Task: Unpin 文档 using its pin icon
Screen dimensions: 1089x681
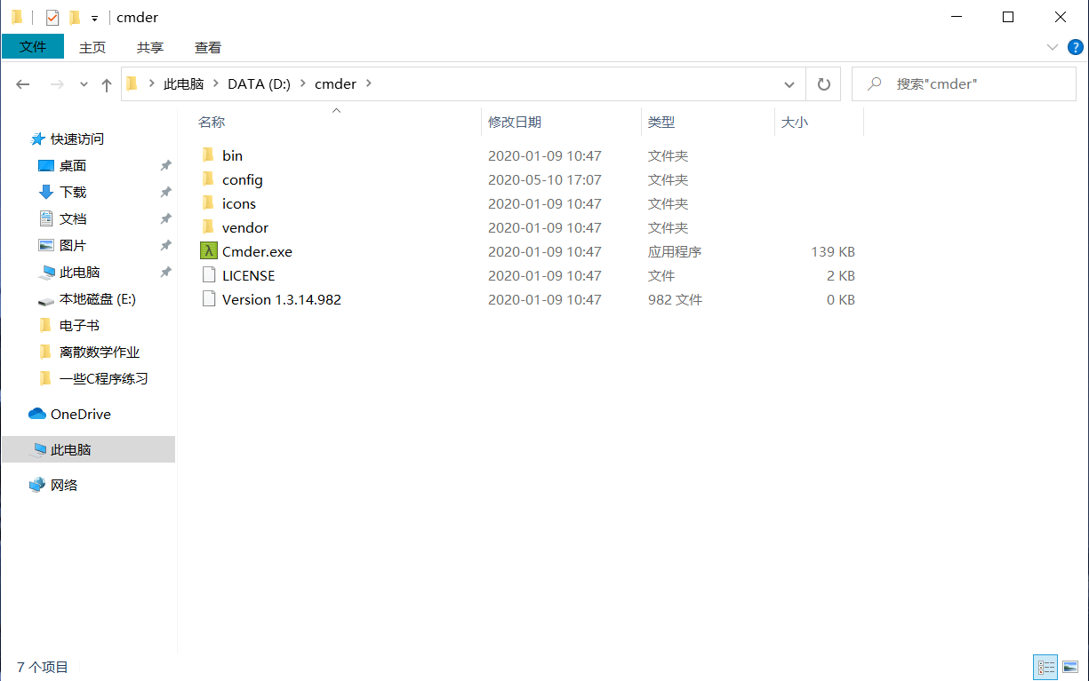Action: 165,218
